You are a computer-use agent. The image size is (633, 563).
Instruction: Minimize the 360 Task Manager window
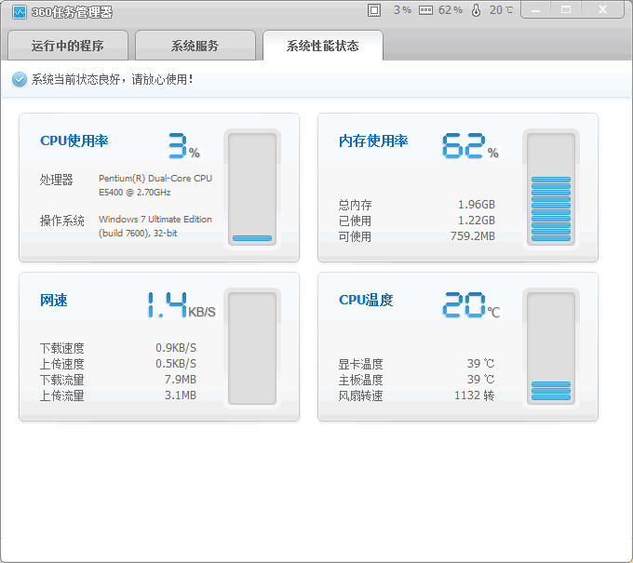(x=534, y=9)
